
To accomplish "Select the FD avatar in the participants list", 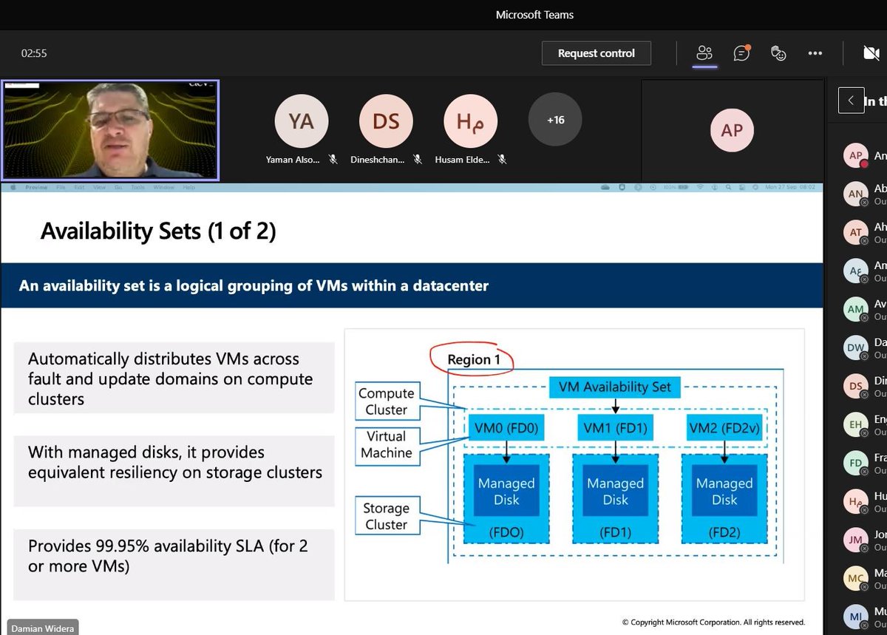I will (x=856, y=463).
